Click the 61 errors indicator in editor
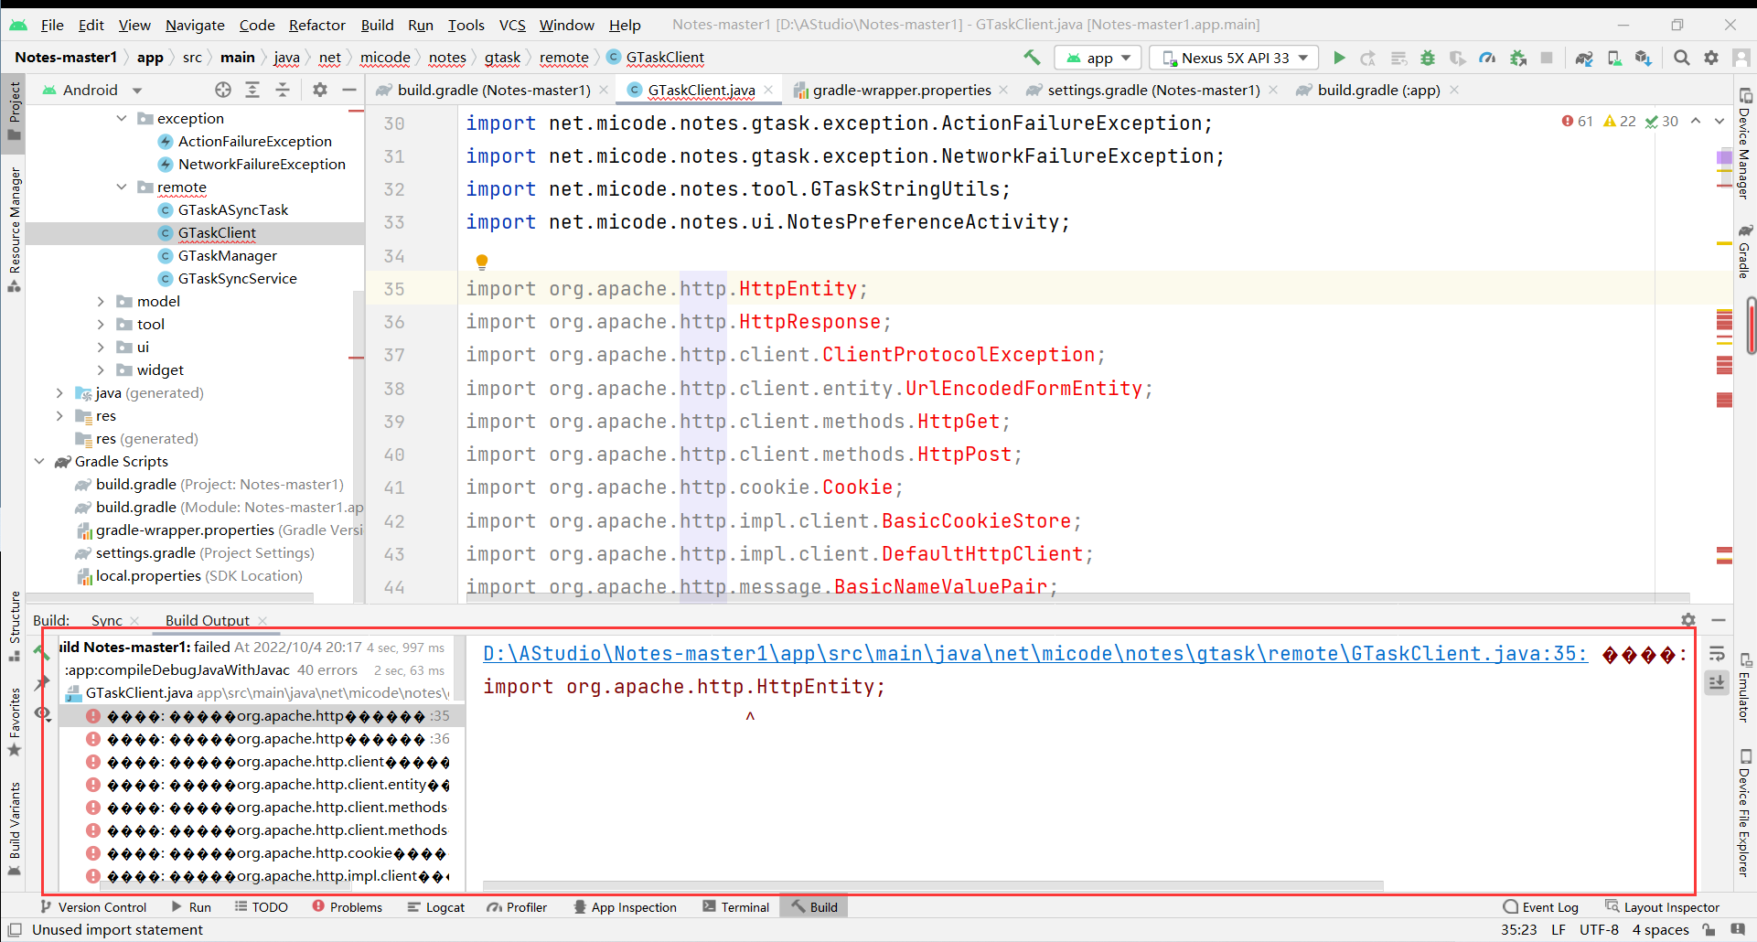Viewport: 1757px width, 942px height. click(1578, 121)
